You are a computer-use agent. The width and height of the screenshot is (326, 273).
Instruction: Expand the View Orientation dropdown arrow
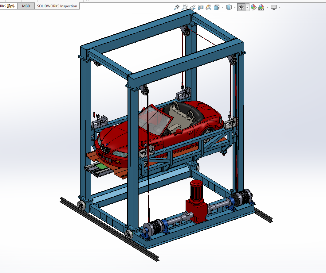pos(223,8)
